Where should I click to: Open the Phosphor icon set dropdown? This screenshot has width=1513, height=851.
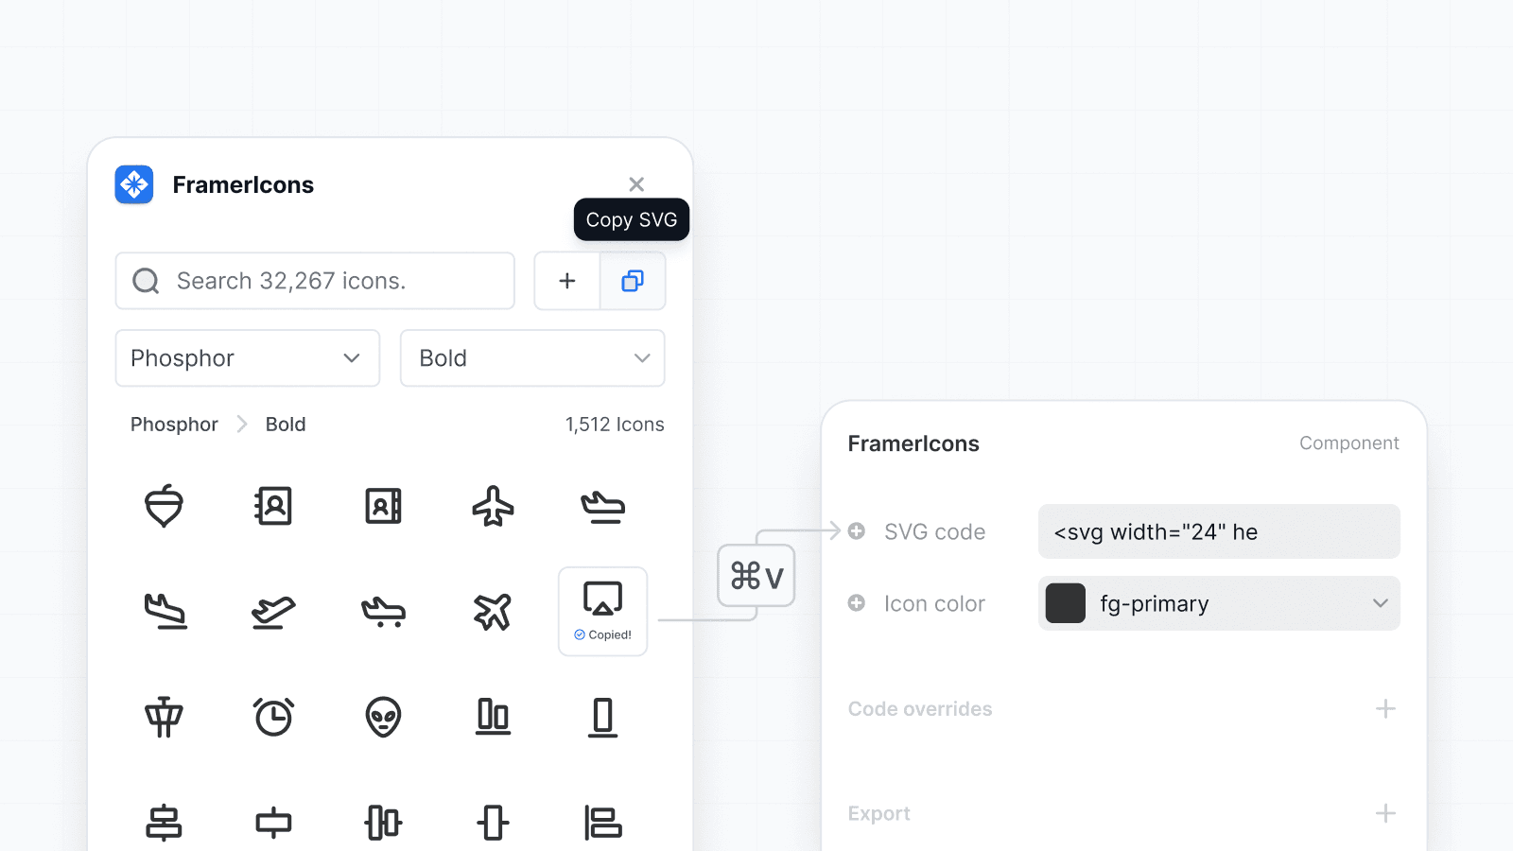248,358
